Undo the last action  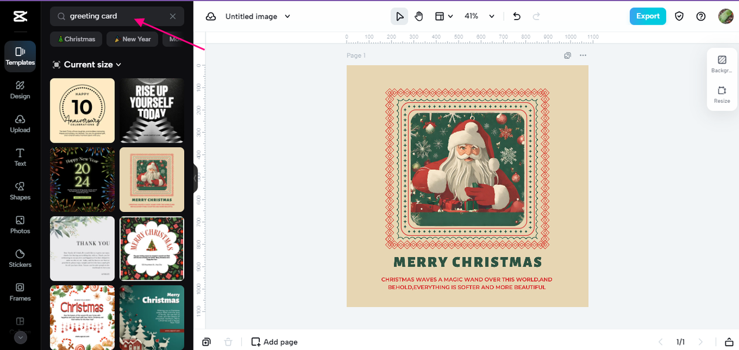click(x=517, y=16)
